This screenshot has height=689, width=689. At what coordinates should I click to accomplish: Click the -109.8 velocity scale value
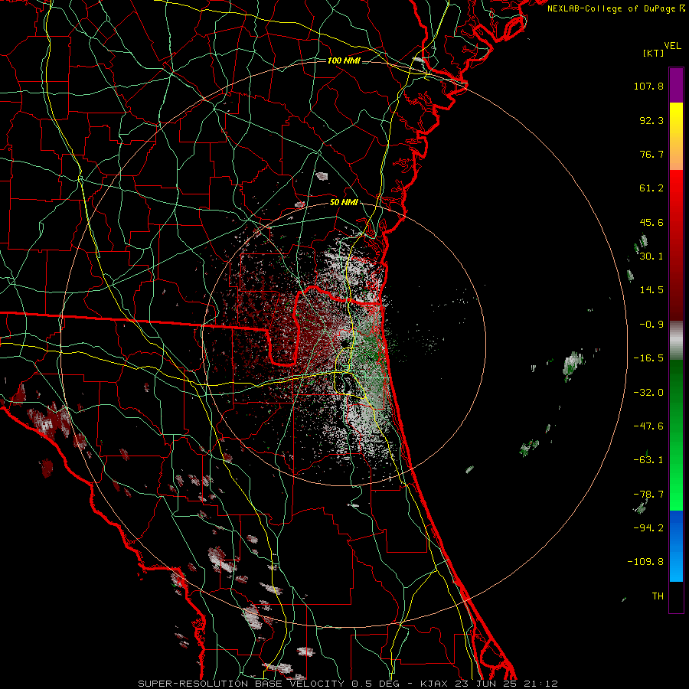[645, 562]
